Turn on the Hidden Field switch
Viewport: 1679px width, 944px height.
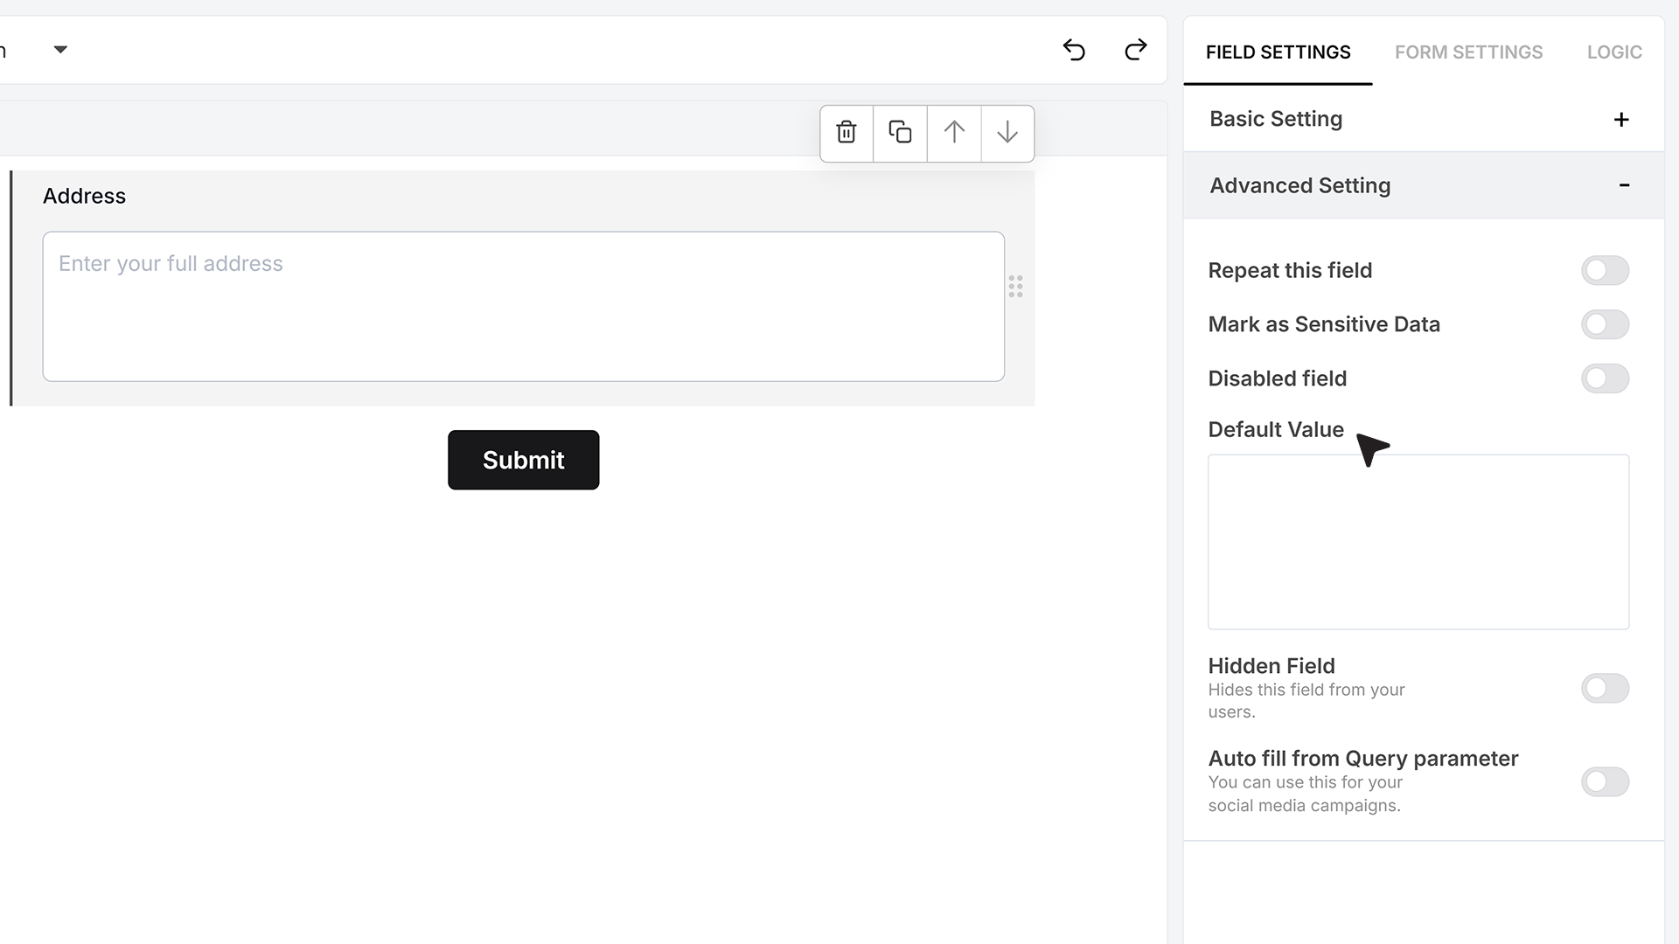point(1605,689)
